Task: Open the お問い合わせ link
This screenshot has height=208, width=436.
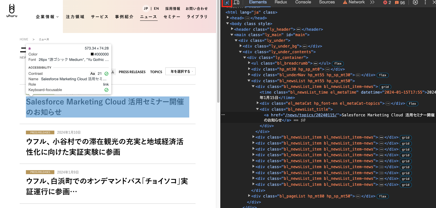Action: pyautogui.click(x=197, y=9)
